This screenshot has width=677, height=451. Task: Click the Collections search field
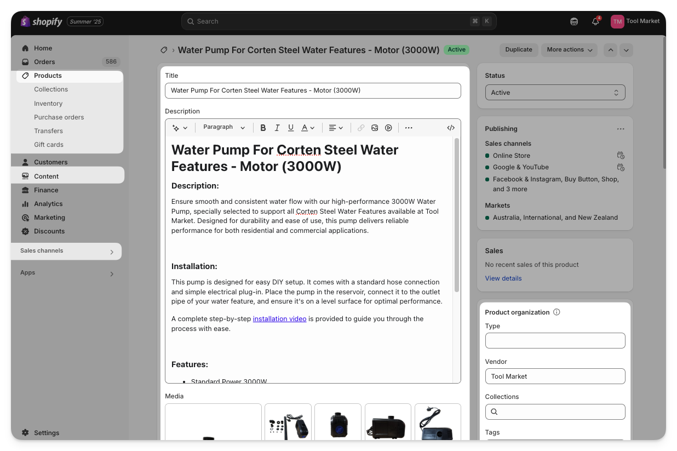click(555, 412)
